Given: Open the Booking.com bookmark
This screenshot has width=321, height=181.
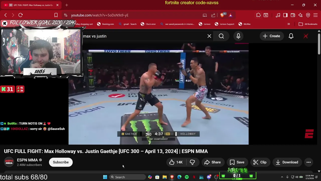Looking at the screenshot, I should point(105,24).
